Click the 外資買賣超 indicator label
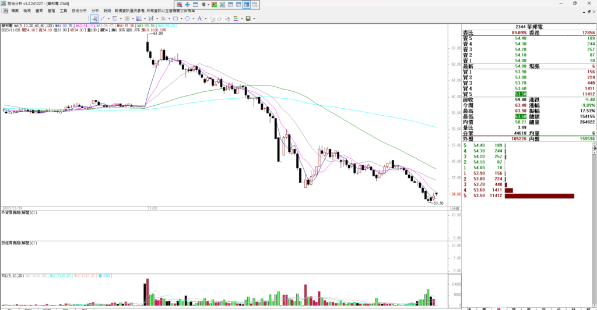The width and height of the screenshot is (597, 310). click(19, 213)
